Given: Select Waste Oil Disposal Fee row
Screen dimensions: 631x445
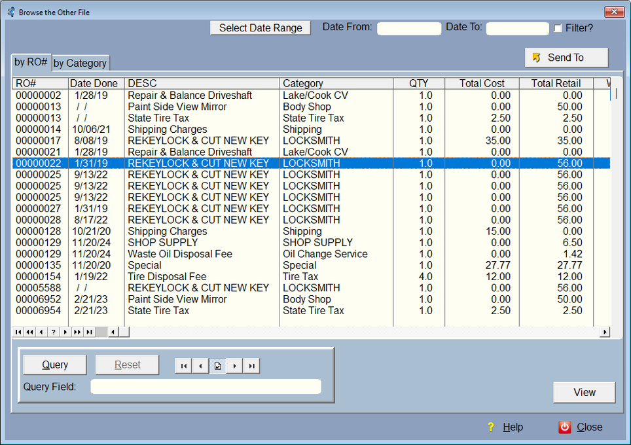Looking at the screenshot, I should tap(312, 254).
